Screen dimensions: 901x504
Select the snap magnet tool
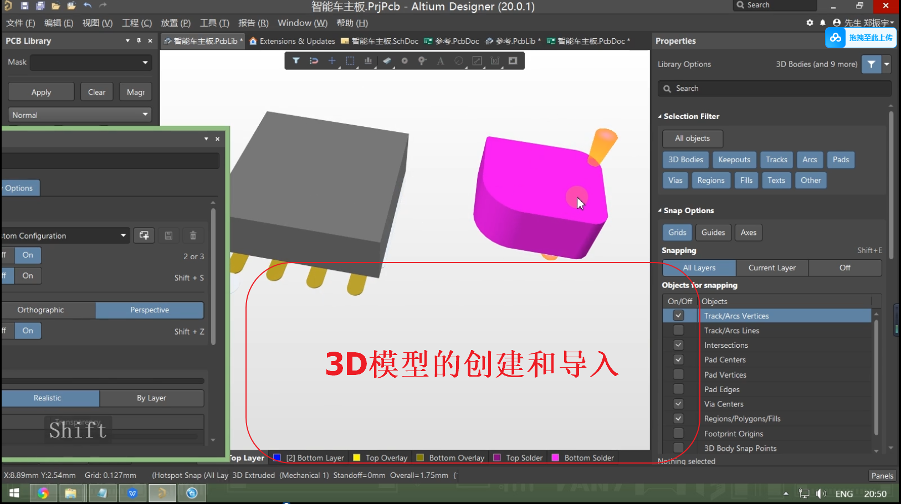pos(314,61)
